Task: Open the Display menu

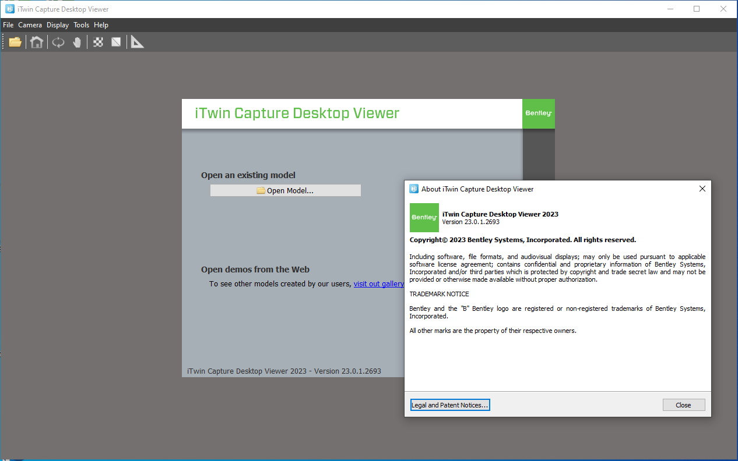Action: [x=58, y=25]
